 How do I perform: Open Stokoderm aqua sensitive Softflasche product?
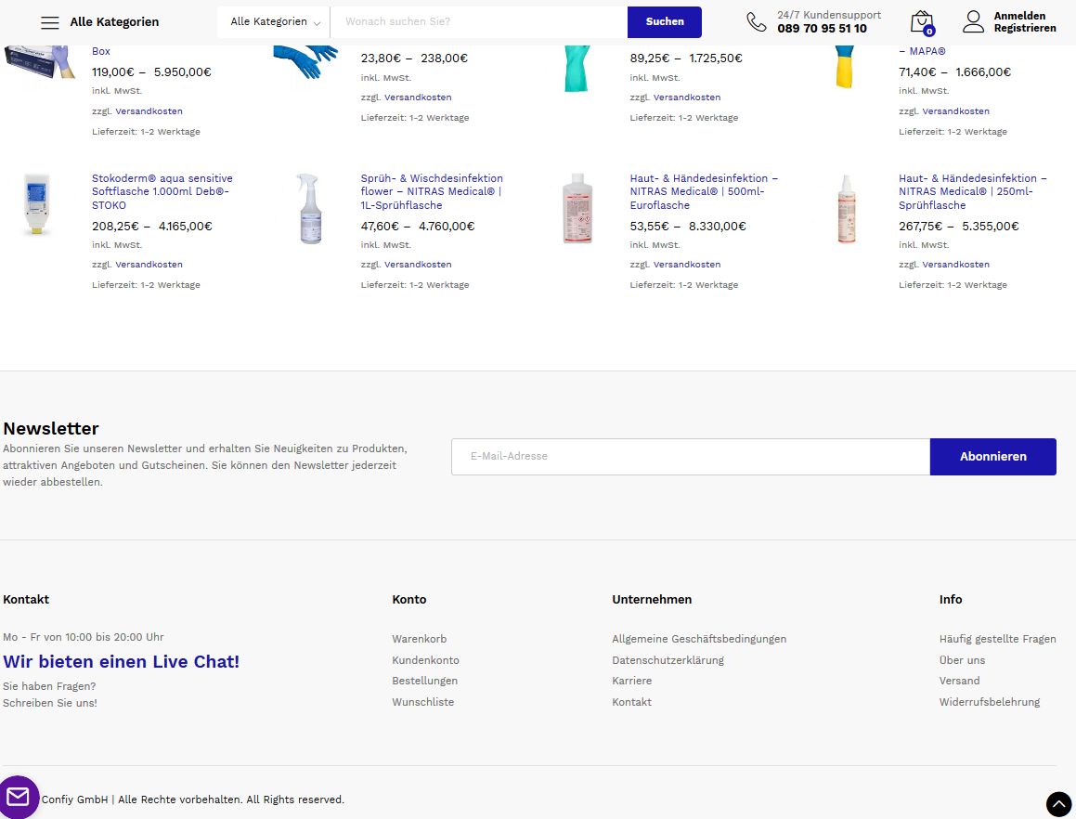[x=162, y=191]
